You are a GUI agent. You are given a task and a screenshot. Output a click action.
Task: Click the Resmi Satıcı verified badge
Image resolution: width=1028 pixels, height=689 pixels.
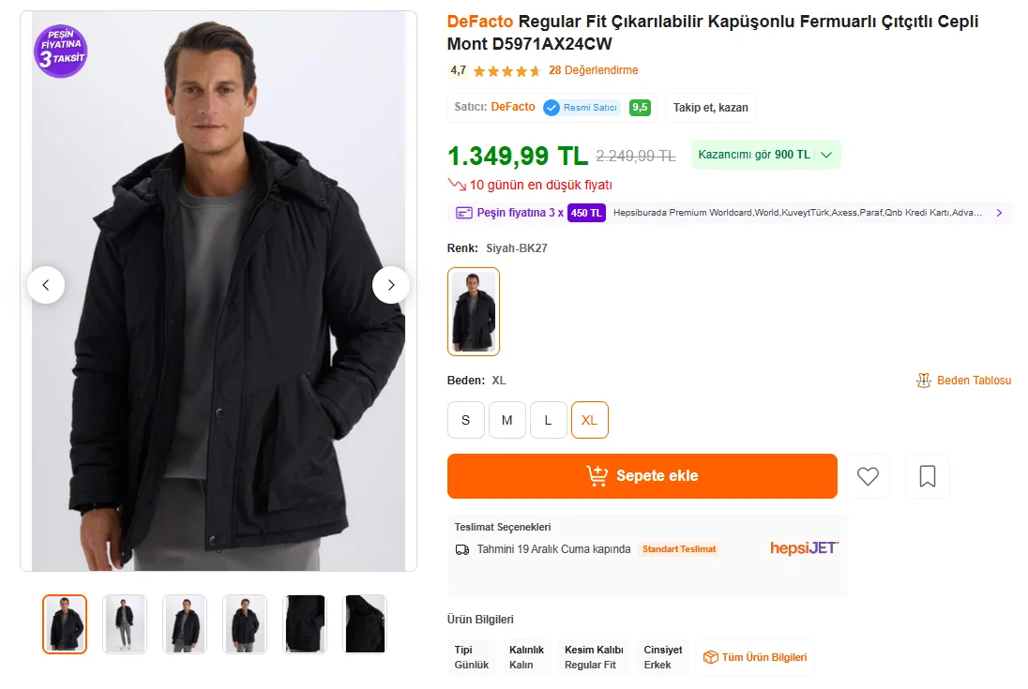point(582,108)
